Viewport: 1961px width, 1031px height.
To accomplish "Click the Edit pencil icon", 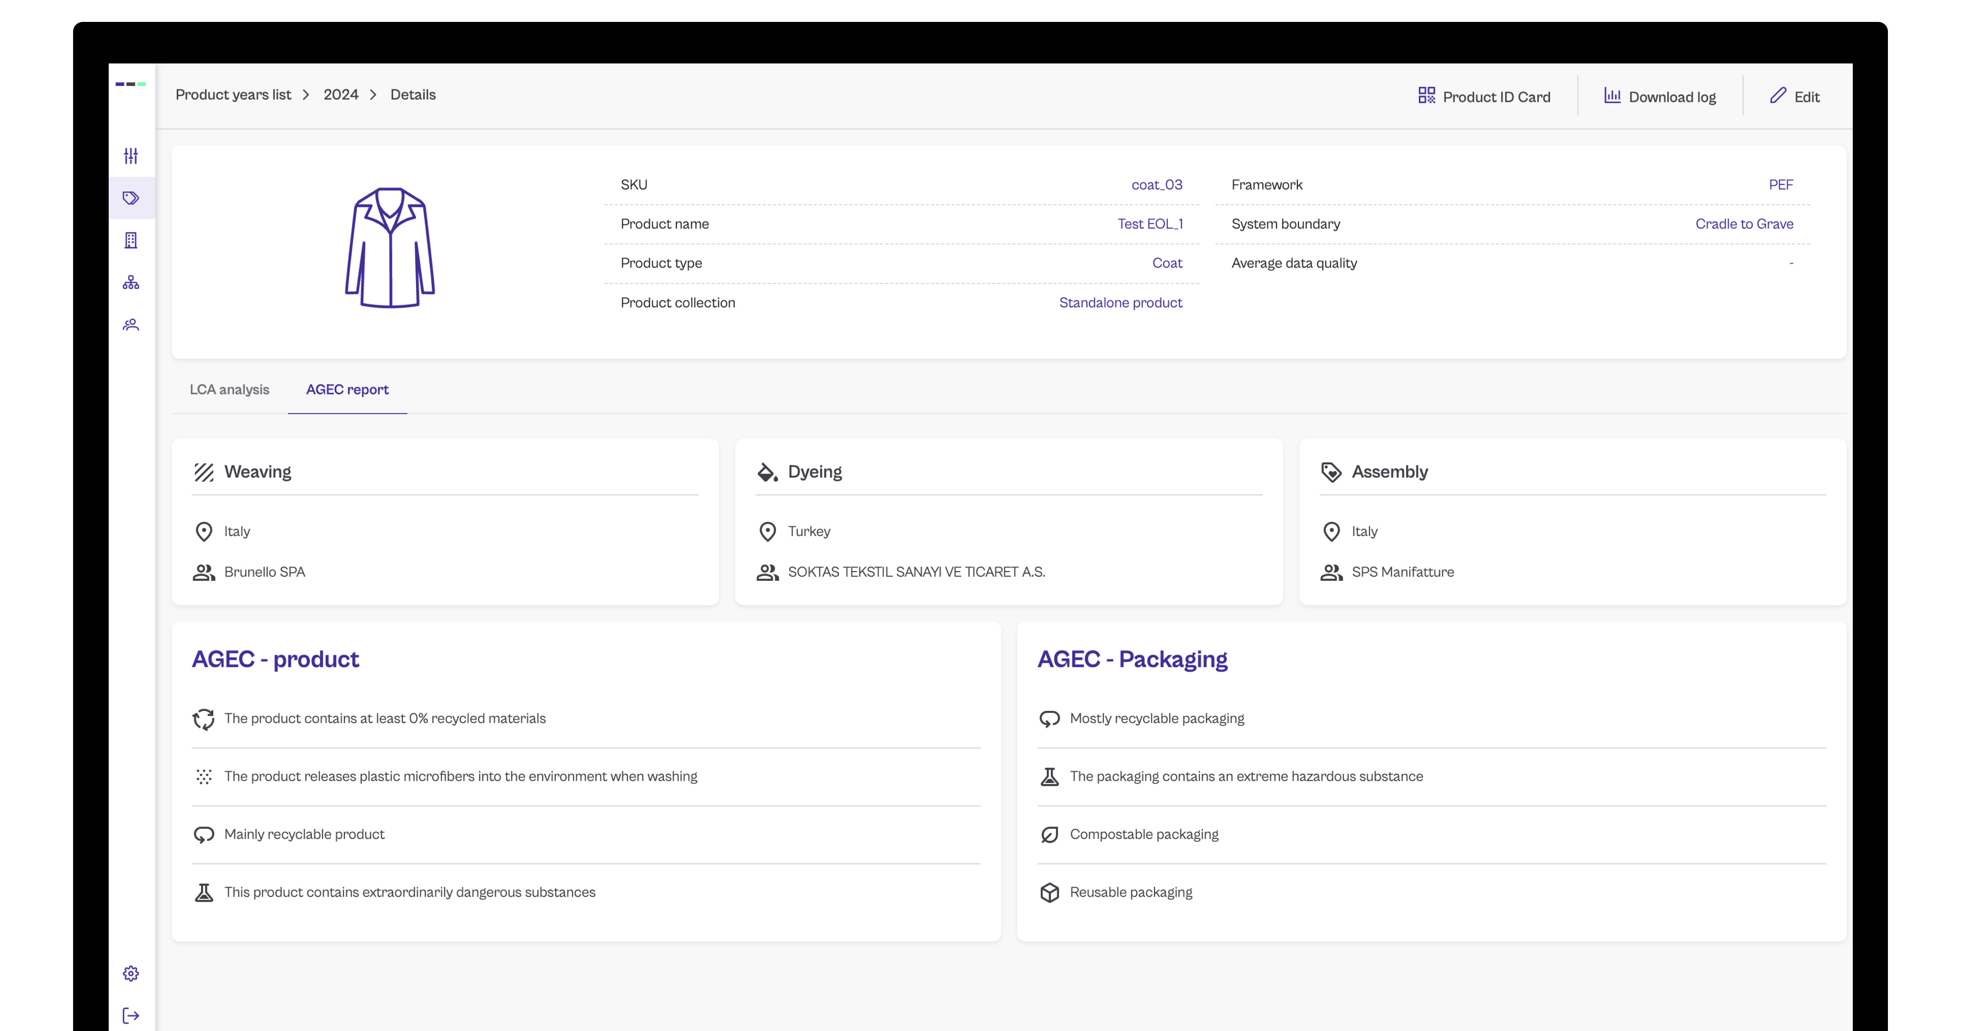I will [x=1777, y=95].
